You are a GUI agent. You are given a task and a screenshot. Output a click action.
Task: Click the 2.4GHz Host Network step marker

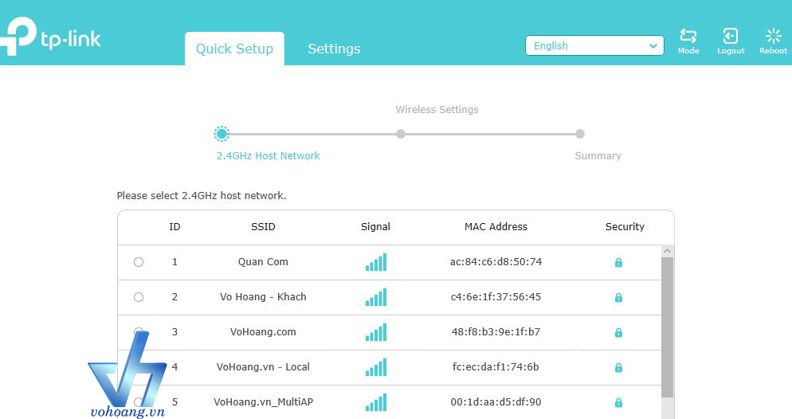click(x=222, y=134)
